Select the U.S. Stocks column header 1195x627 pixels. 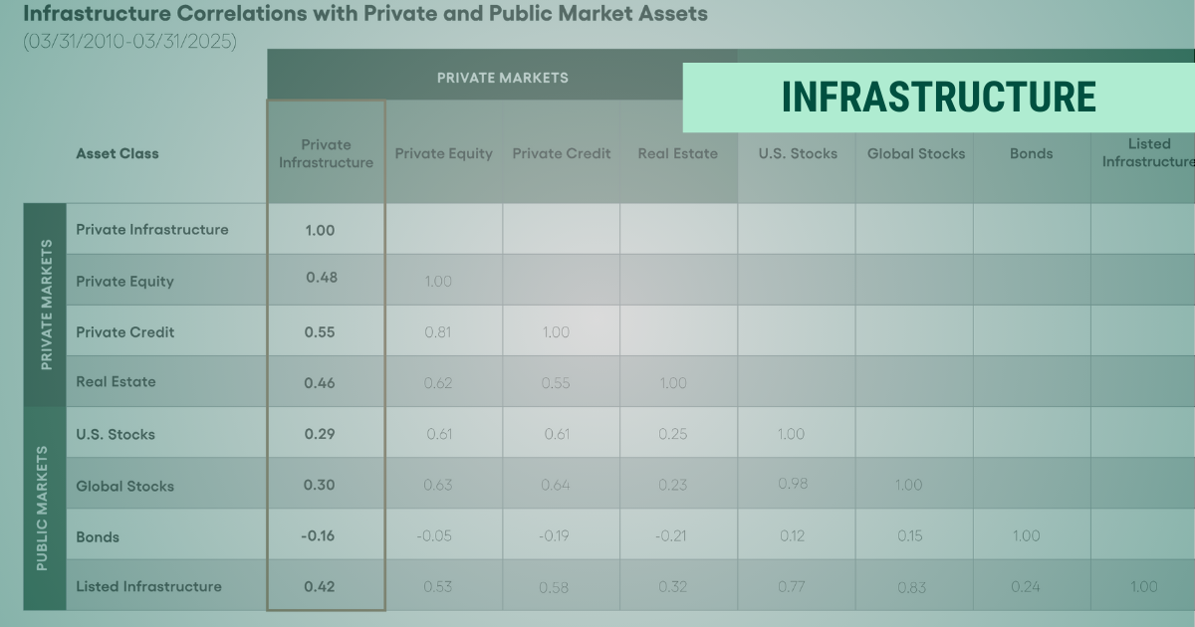(798, 154)
